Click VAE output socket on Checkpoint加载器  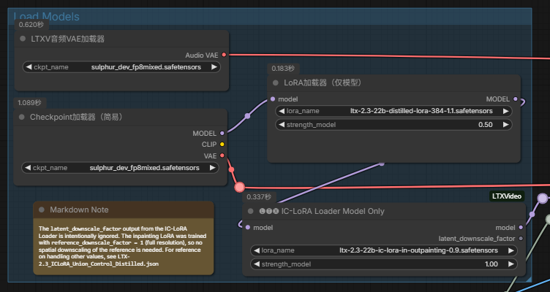tap(222, 155)
